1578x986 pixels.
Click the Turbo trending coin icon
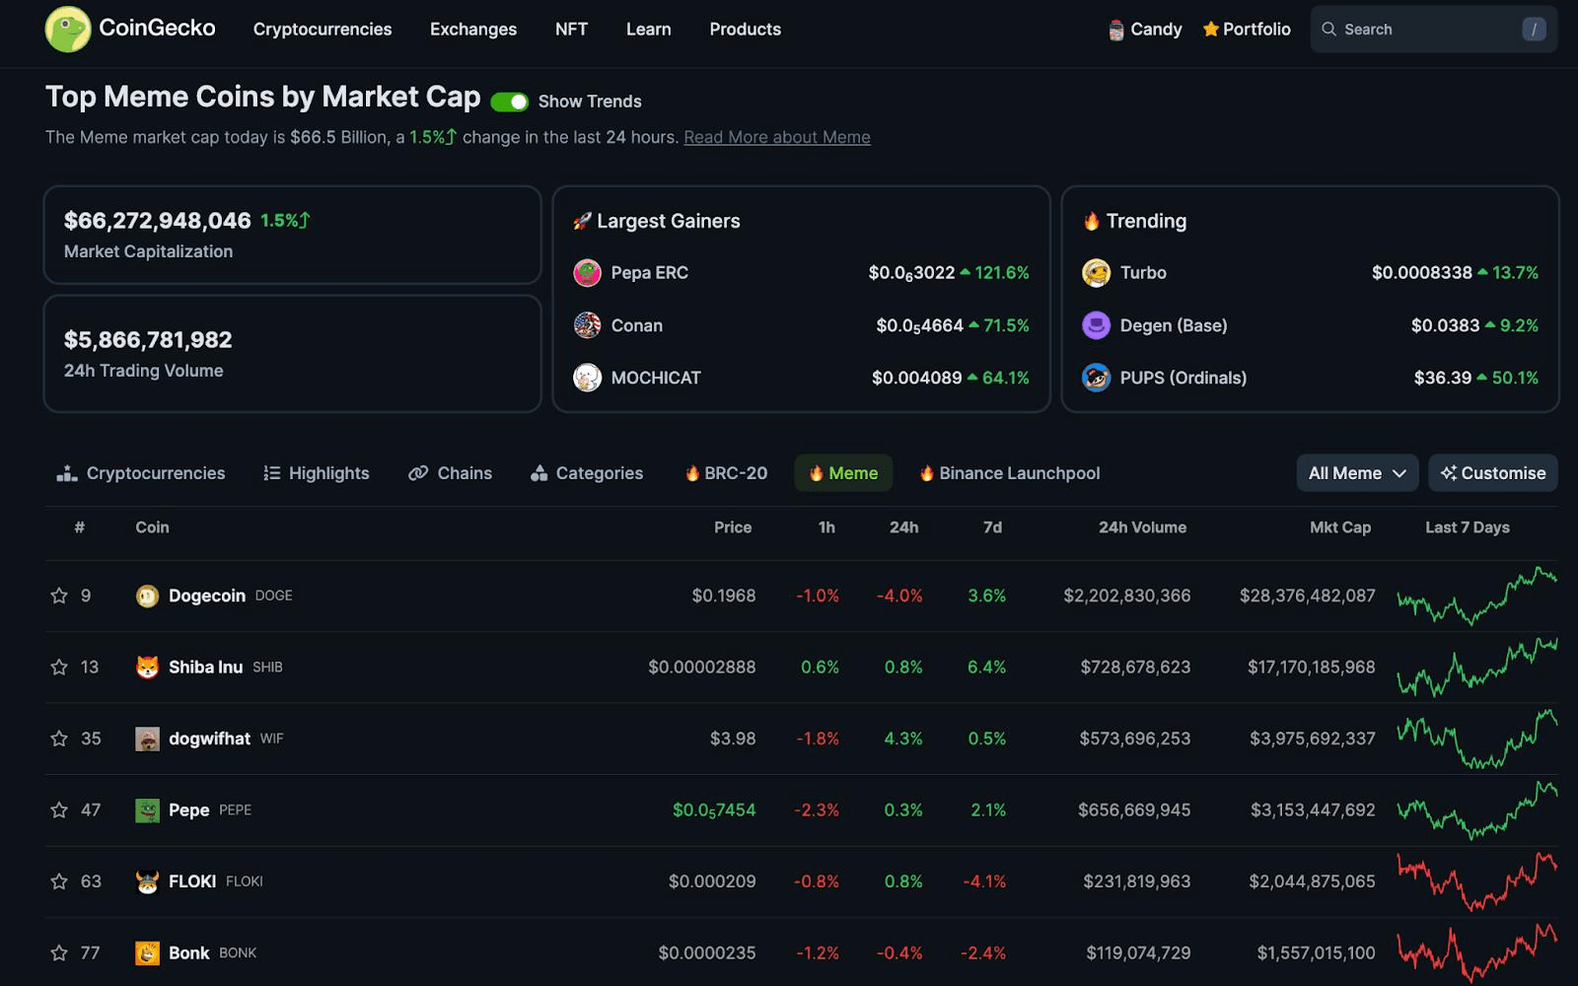click(1097, 273)
